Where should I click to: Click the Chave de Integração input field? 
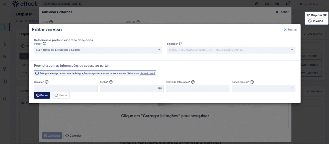[197, 88]
